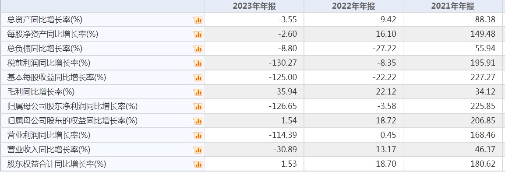Show chart for 营业利润同比增长率(%)
This screenshot has width=505, height=175.
tap(198, 136)
